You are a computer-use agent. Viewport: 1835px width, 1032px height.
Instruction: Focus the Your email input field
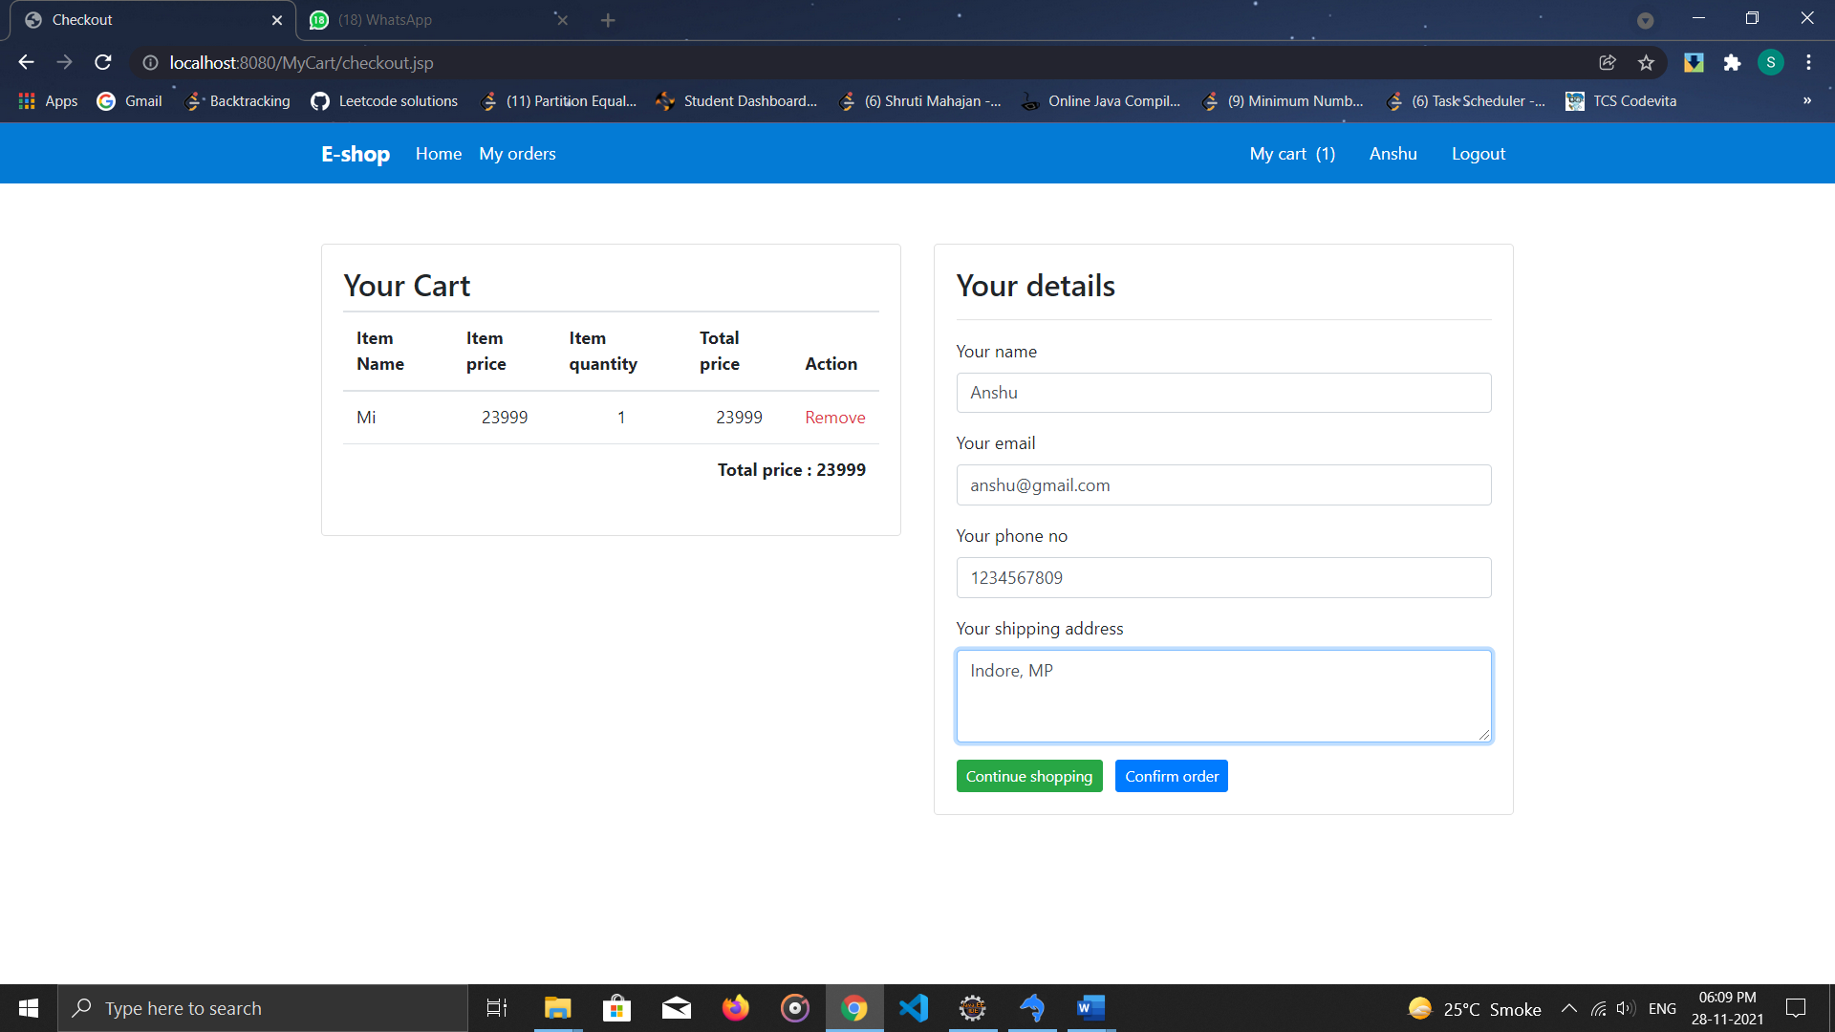click(x=1223, y=485)
